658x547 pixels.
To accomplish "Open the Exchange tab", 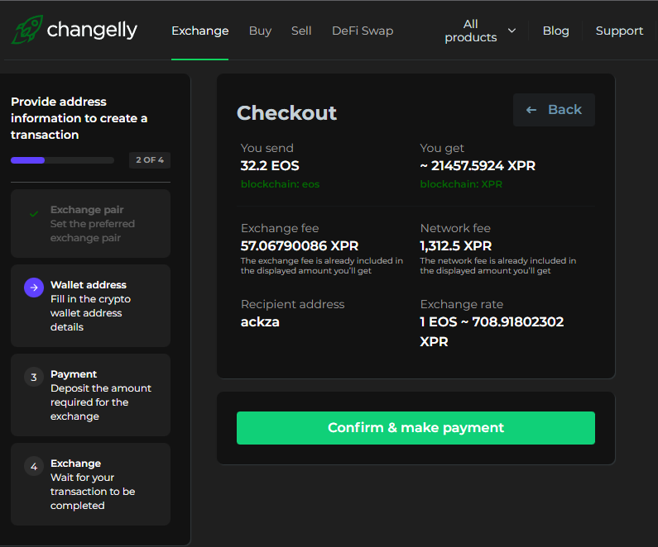I will 199,31.
